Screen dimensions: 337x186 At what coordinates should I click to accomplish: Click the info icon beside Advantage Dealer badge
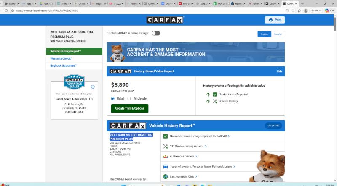(93, 86)
